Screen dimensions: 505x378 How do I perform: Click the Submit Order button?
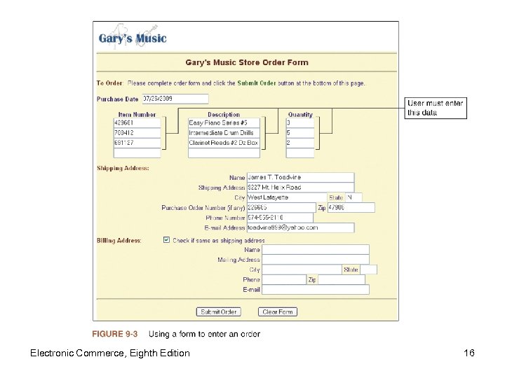(x=219, y=311)
